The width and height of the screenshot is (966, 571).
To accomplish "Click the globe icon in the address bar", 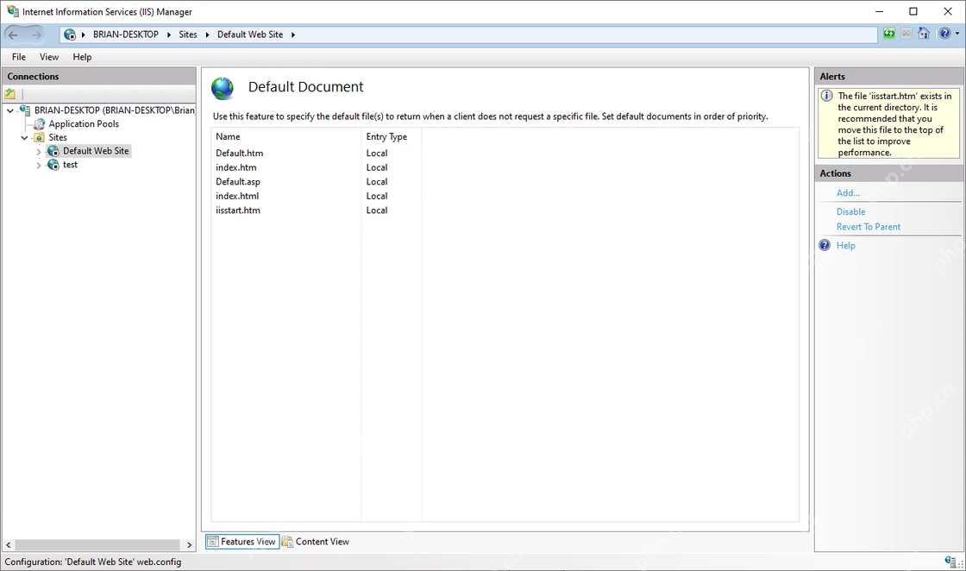I will click(x=70, y=35).
